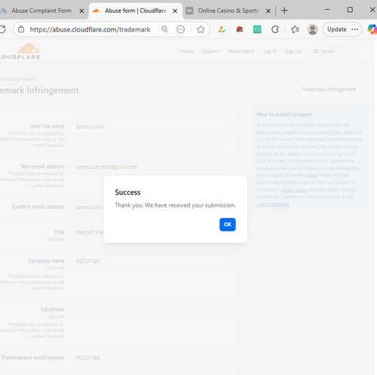Click the Update button
377x375 pixels.
(342, 29)
